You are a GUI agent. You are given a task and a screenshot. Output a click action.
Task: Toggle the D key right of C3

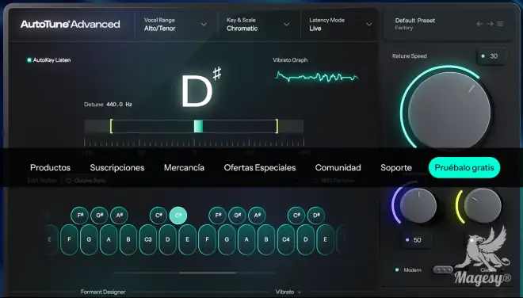pyautogui.click(x=167, y=239)
